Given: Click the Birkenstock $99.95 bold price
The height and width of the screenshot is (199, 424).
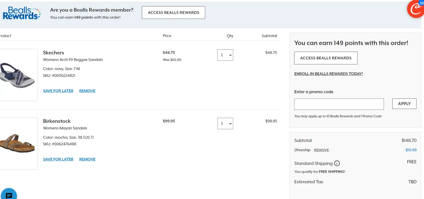Looking at the screenshot, I should [x=169, y=121].
